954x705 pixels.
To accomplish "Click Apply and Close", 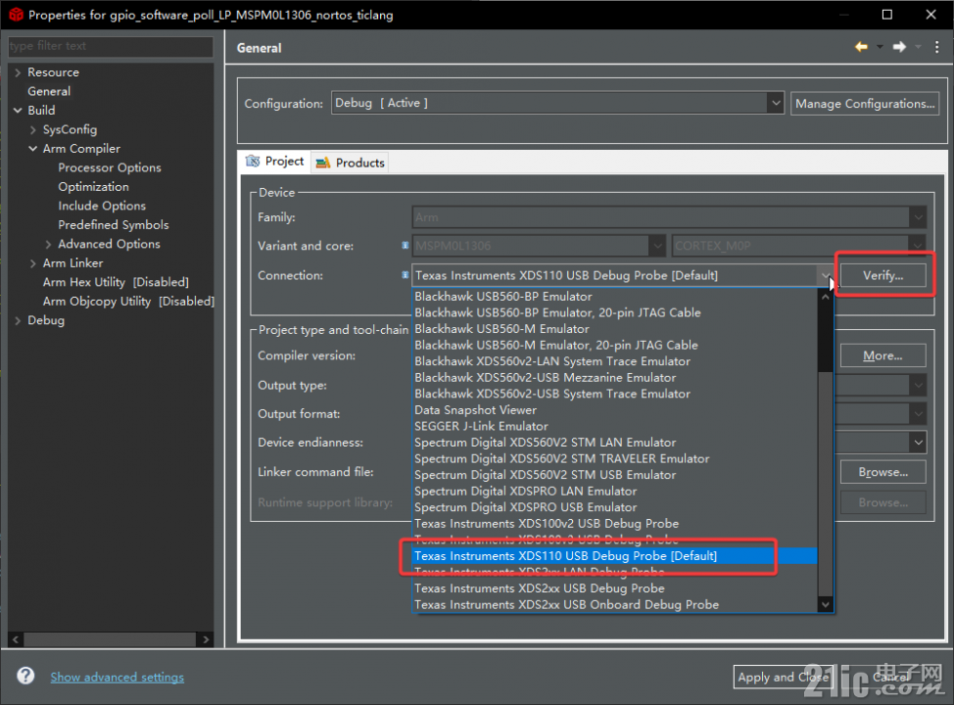I will (x=783, y=677).
